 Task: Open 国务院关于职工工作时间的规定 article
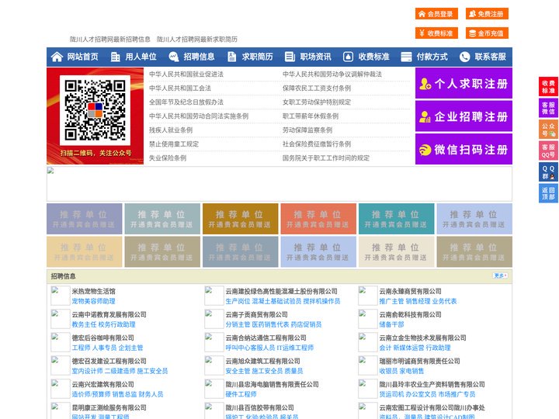click(x=326, y=158)
